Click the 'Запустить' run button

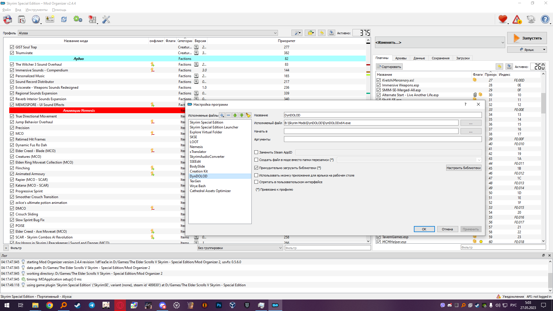[527, 38]
